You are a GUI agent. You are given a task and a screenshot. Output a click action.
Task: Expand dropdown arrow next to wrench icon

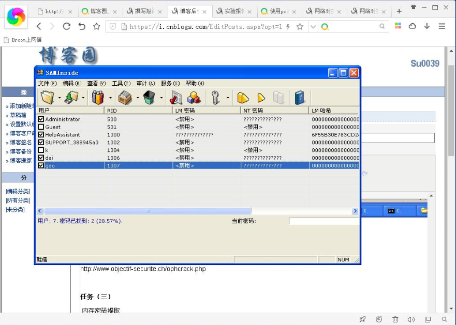point(228,98)
